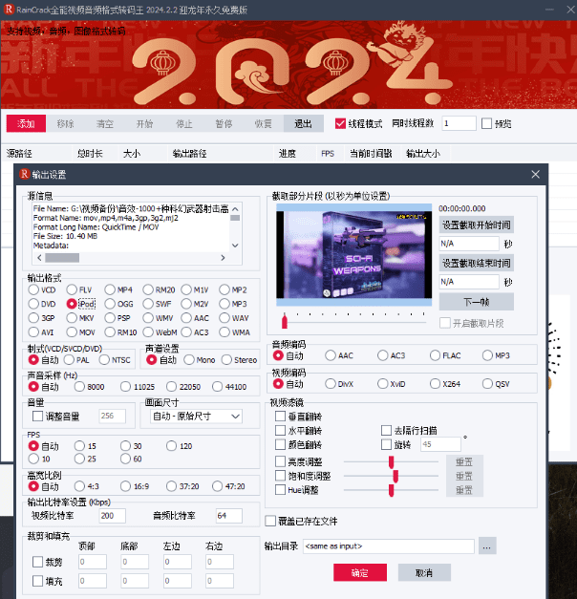Click the 暂停 (Pause) toolbar button
577x599 pixels.
click(x=224, y=124)
